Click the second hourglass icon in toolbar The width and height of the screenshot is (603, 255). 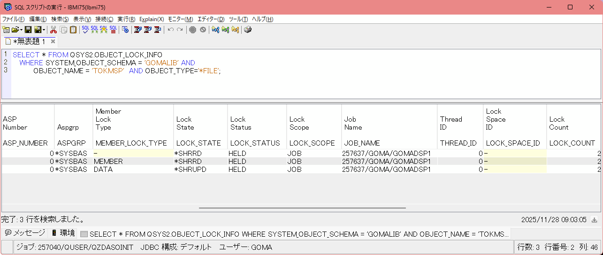pos(147,30)
